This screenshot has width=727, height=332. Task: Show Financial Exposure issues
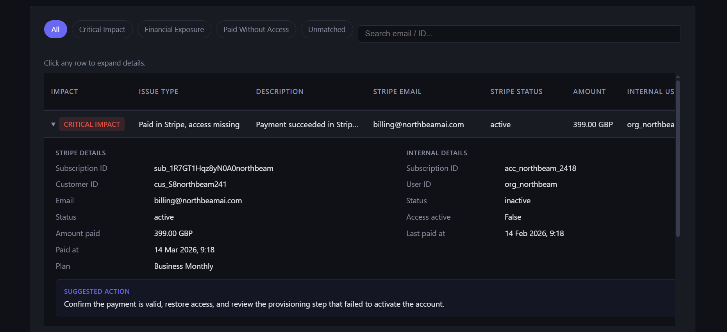coord(174,30)
